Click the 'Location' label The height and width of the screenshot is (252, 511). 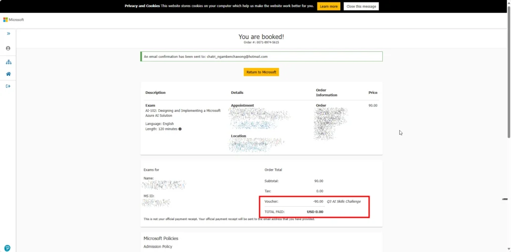(x=239, y=136)
